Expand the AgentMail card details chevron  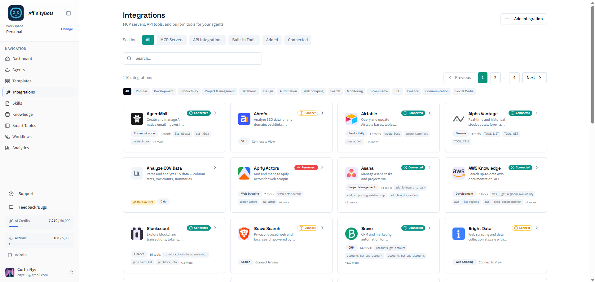pyautogui.click(x=215, y=113)
